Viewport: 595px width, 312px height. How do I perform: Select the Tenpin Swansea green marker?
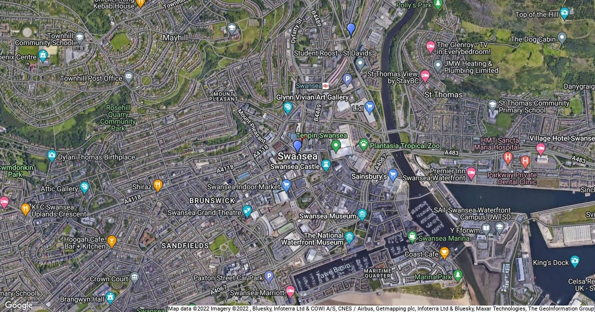pos(336,146)
